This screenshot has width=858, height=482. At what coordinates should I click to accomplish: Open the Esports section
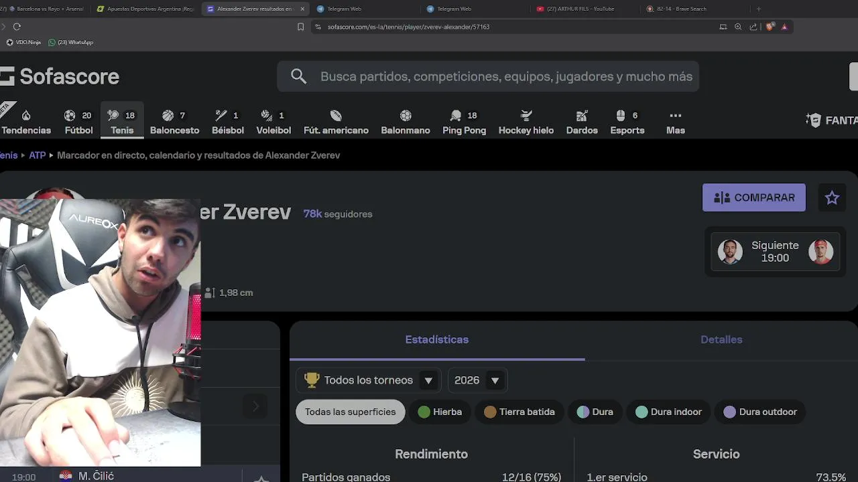pos(627,122)
